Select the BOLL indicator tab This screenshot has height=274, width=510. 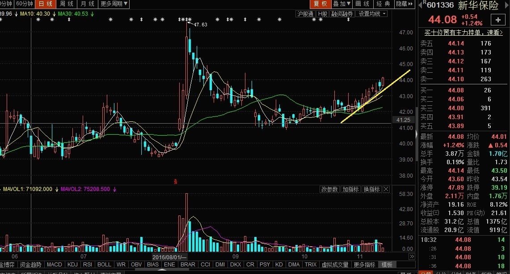tap(105, 265)
